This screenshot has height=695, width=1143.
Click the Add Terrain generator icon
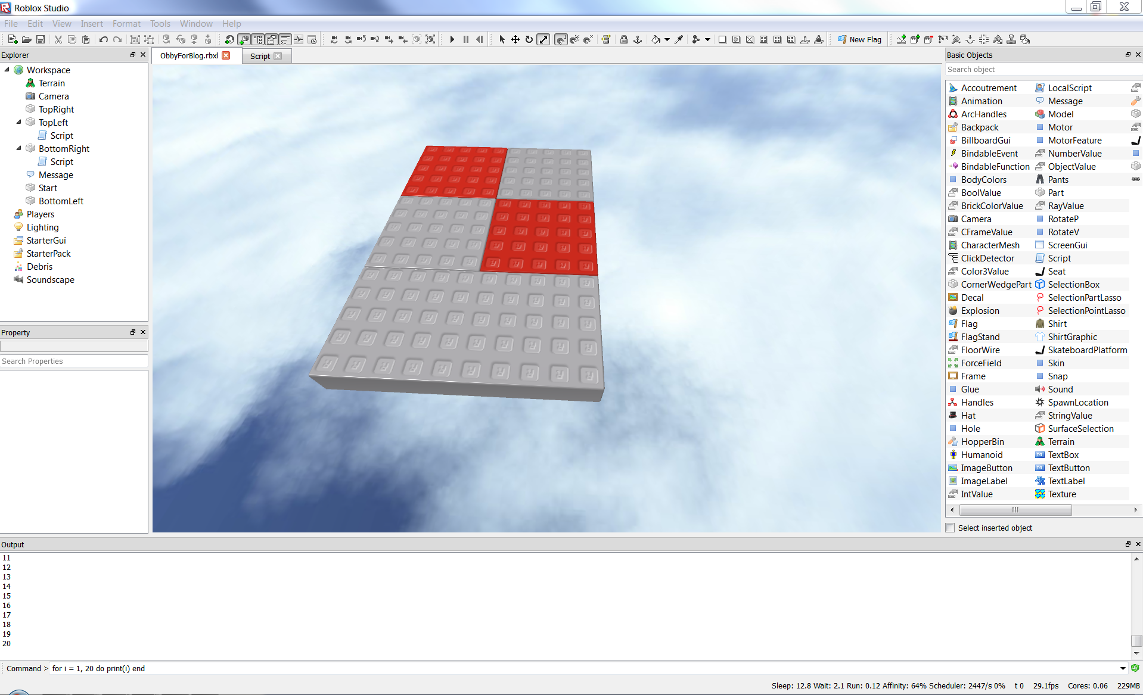coord(901,39)
